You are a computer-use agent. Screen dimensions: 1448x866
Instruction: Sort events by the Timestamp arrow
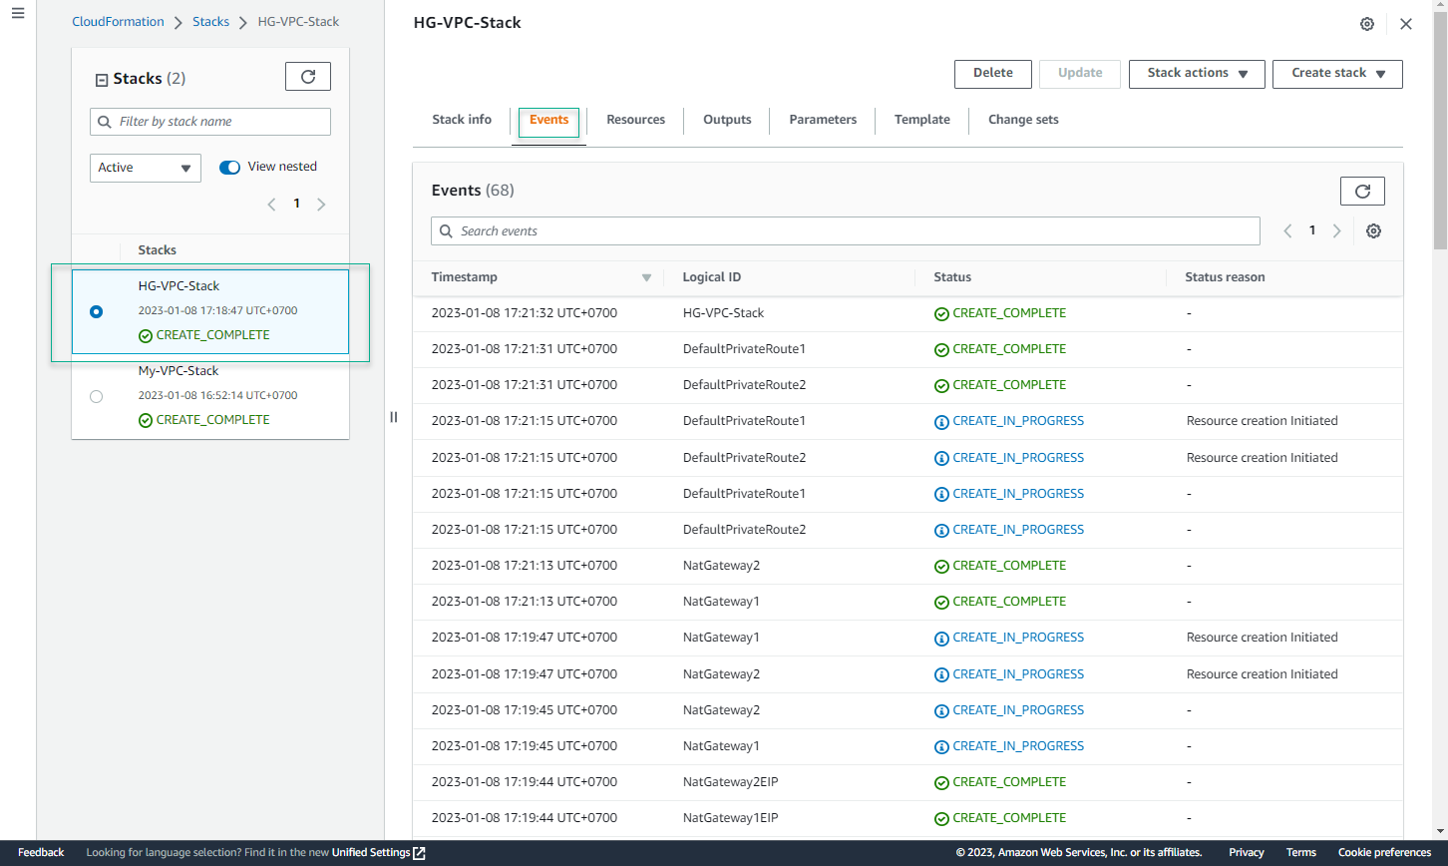click(646, 277)
